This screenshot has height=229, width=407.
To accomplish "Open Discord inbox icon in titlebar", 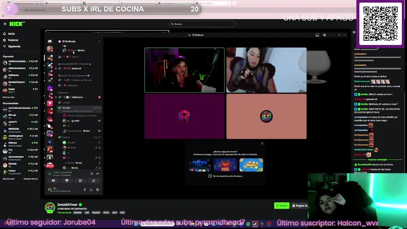I will pyautogui.click(x=317, y=35).
